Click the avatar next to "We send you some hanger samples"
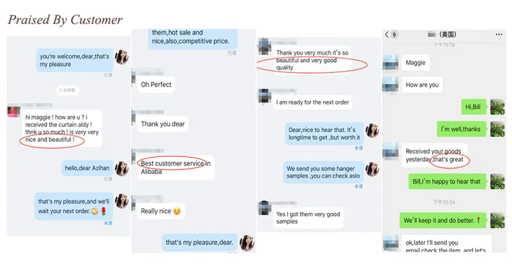 pyautogui.click(x=372, y=169)
